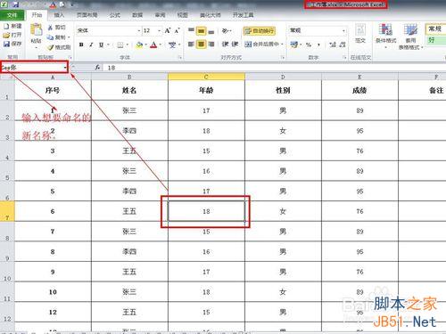Viewport: 446px width, 334px height.
Task: Open the 套用表格格式 table format dropdown
Action: [410, 37]
